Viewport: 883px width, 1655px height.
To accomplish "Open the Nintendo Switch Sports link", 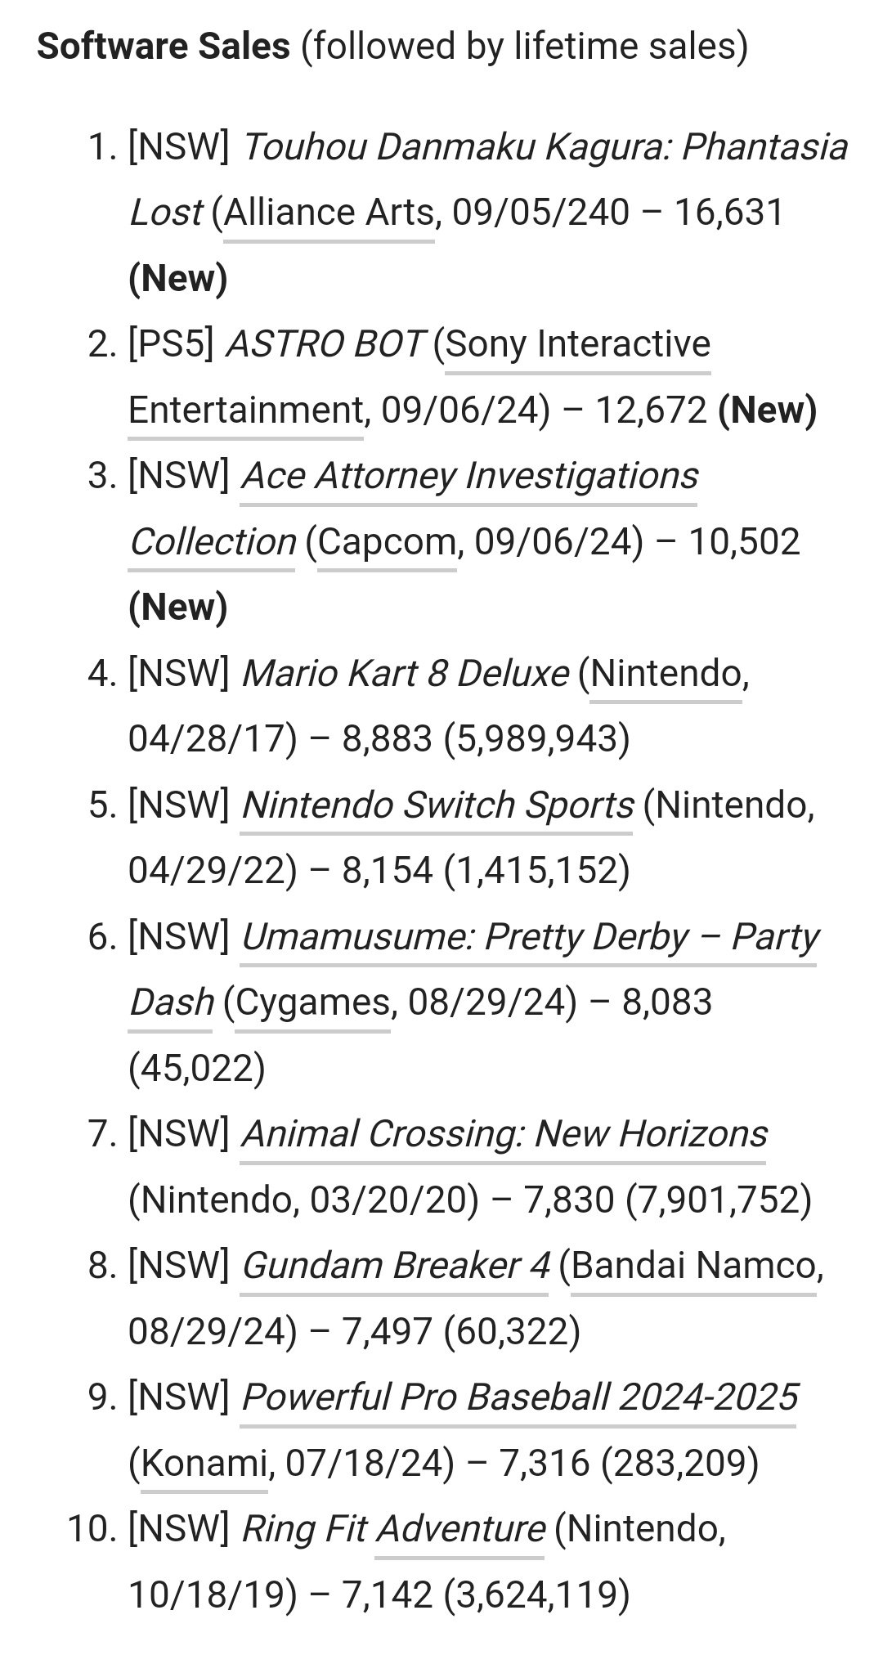I will click(437, 805).
